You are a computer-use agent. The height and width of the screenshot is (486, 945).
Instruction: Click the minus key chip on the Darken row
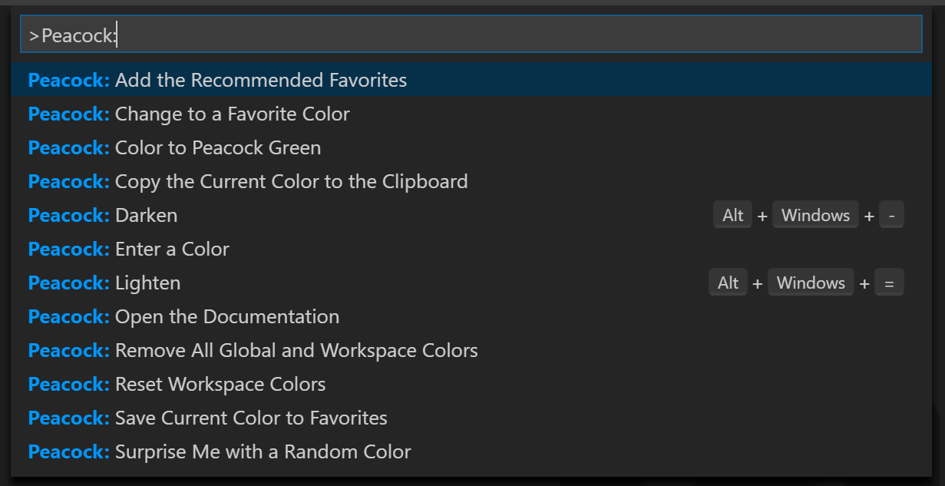[892, 215]
